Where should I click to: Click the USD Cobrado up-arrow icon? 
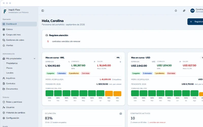click(180, 62)
